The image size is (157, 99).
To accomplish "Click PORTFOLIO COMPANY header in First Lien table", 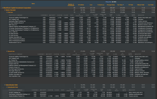I will click(x=15, y=15).
